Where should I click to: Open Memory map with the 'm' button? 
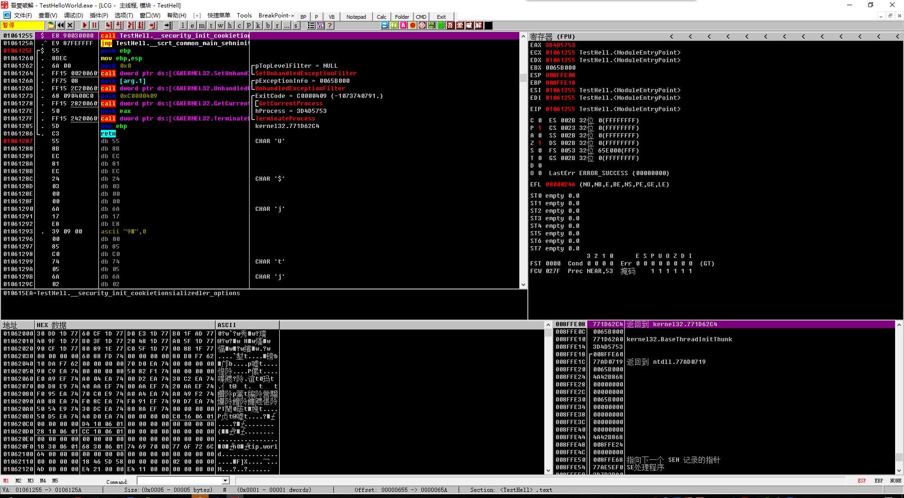click(202, 25)
